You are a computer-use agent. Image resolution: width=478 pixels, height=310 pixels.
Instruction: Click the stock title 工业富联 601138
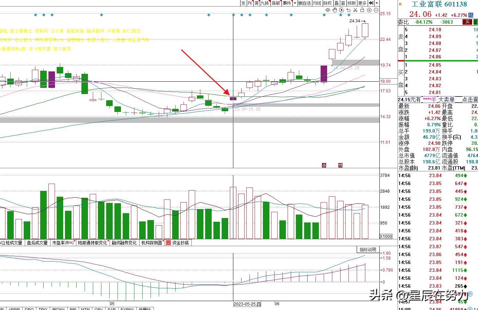pyautogui.click(x=439, y=4)
